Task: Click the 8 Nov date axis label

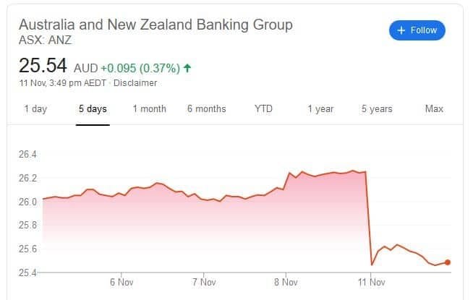Action: [286, 282]
